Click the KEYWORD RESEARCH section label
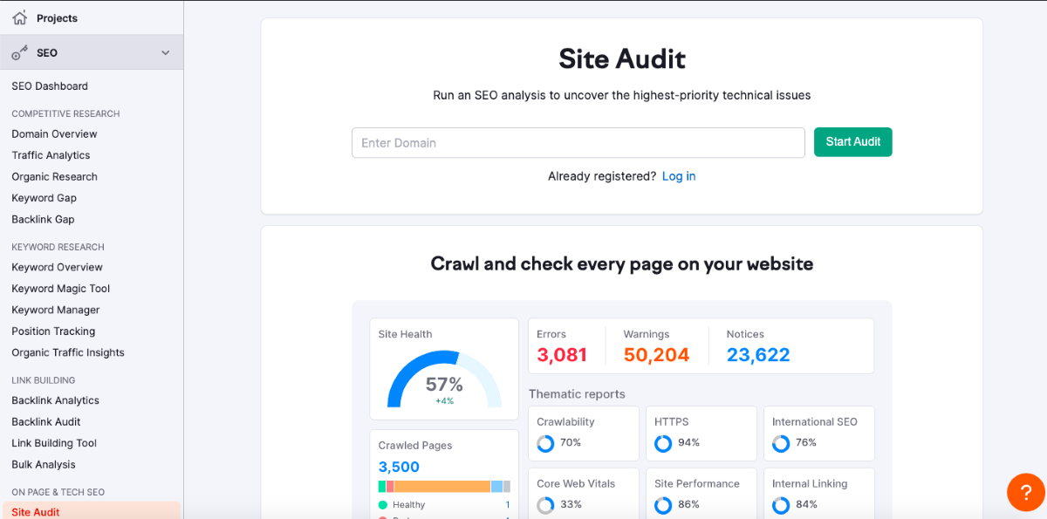Screen dimensions: 1047x519 (x=58, y=248)
